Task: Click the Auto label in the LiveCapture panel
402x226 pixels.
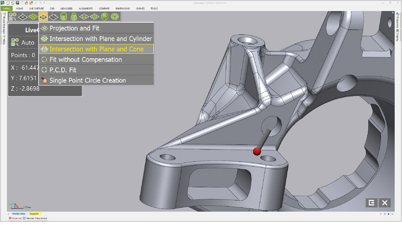Action: pos(28,43)
